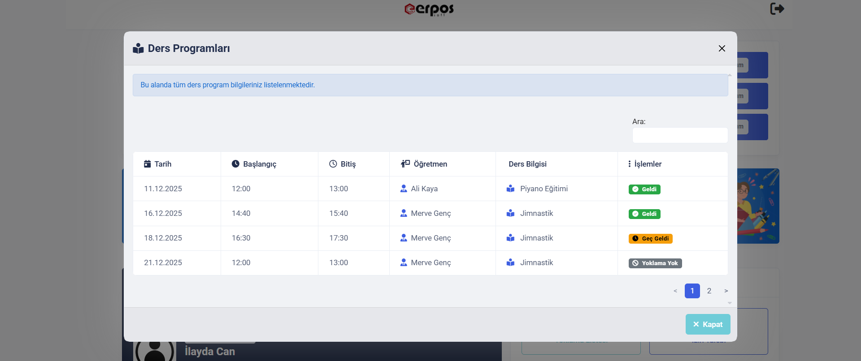Click the Geldi badge on 16.12.2025 row
The width and height of the screenshot is (861, 361).
(644, 214)
